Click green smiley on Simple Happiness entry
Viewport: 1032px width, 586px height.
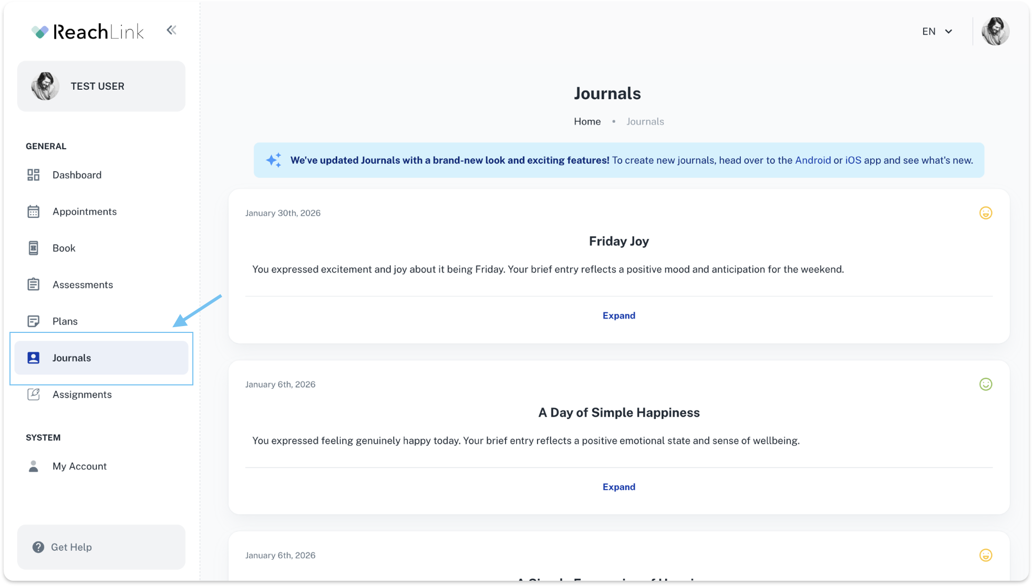(985, 384)
